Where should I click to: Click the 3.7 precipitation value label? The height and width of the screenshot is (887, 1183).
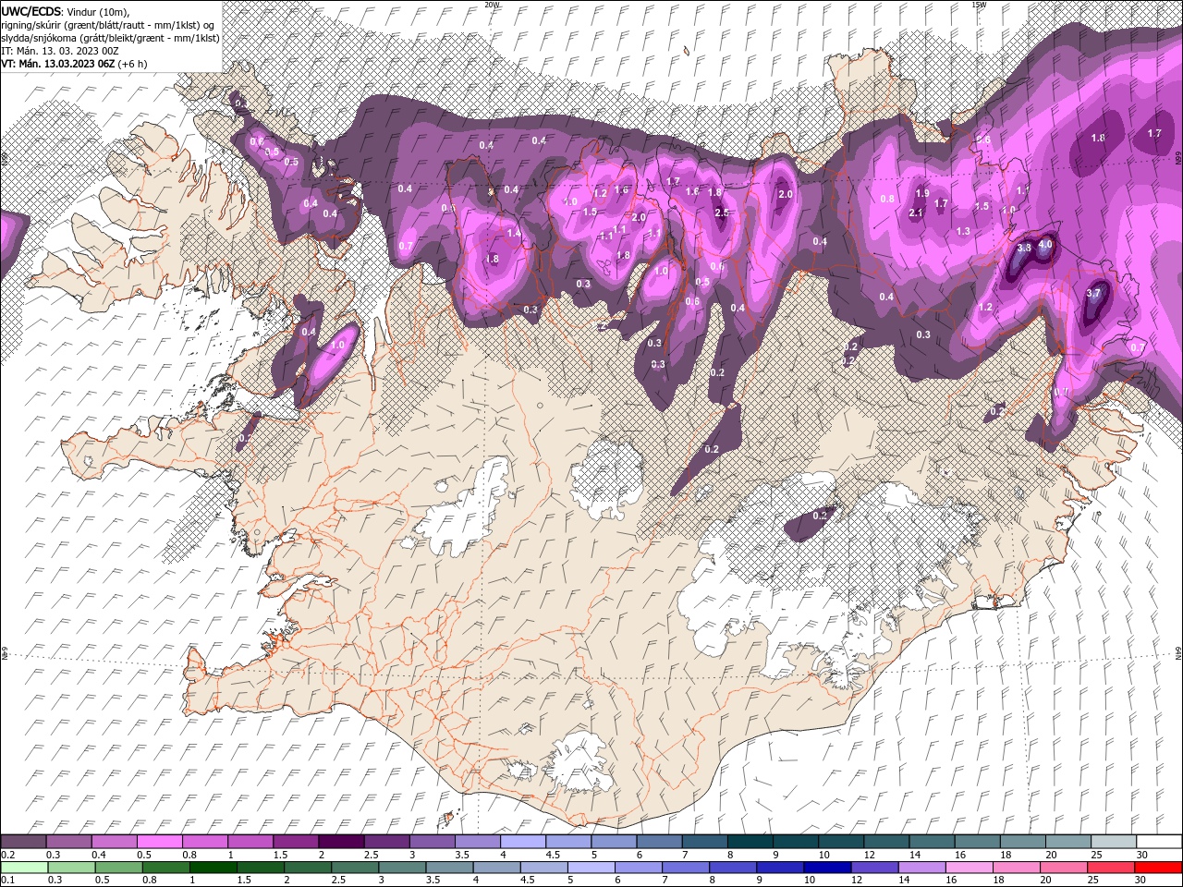pyautogui.click(x=1093, y=293)
